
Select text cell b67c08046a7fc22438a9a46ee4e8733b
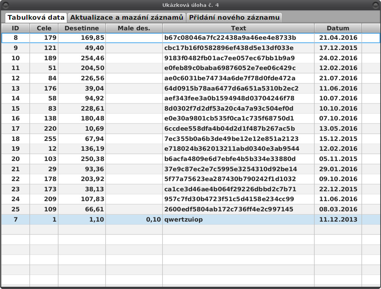238,38
